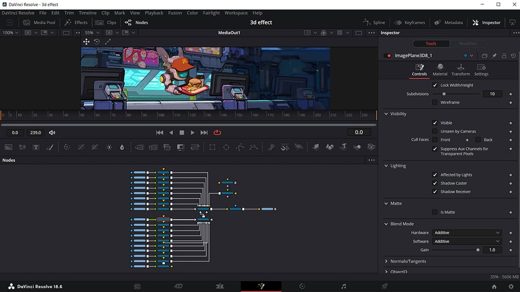This screenshot has width=520, height=292.
Task: Open the Media Pool panel
Action: (x=39, y=23)
